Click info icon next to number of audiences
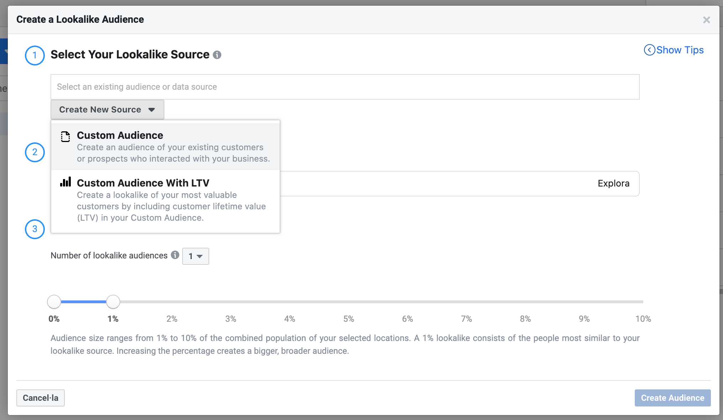Screen dimensions: 723x420 coord(175,255)
